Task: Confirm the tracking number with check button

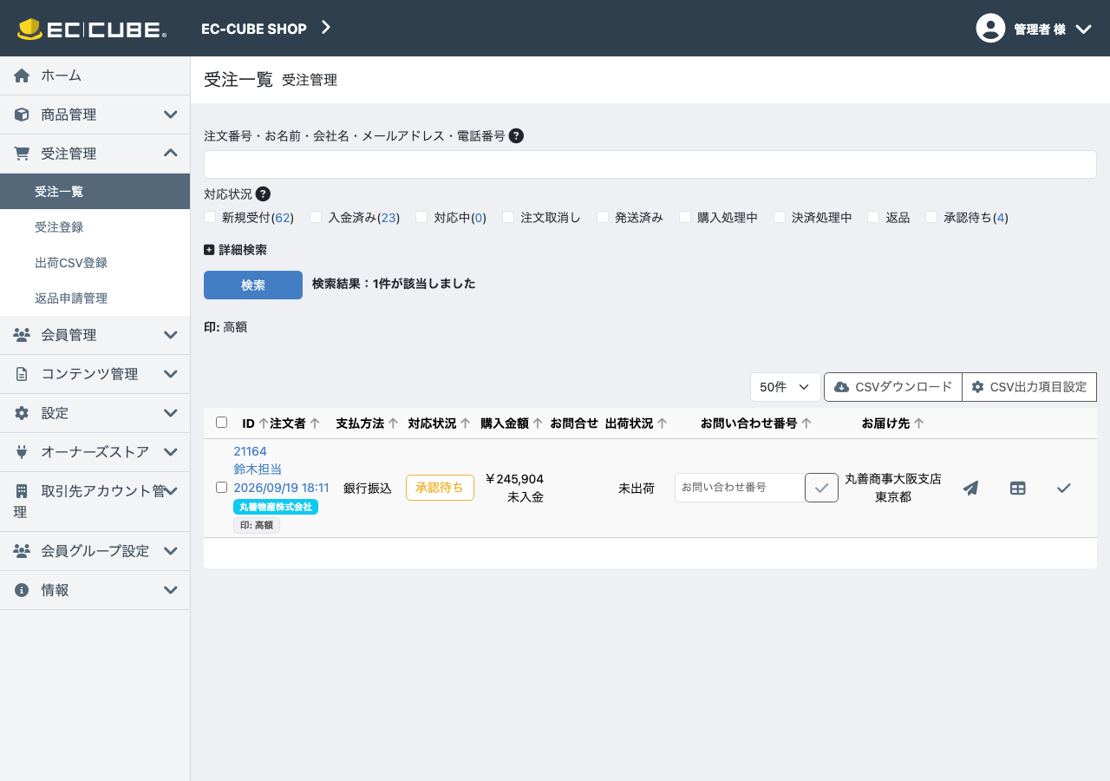Action: point(821,488)
